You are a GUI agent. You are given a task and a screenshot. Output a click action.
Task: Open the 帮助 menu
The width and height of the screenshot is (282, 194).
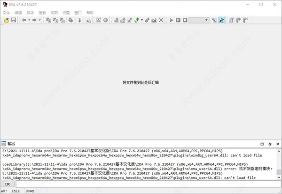[90, 13]
